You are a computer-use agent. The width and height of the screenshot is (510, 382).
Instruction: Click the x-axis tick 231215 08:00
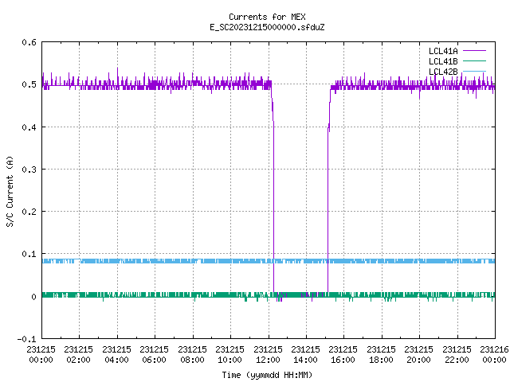click(192, 355)
